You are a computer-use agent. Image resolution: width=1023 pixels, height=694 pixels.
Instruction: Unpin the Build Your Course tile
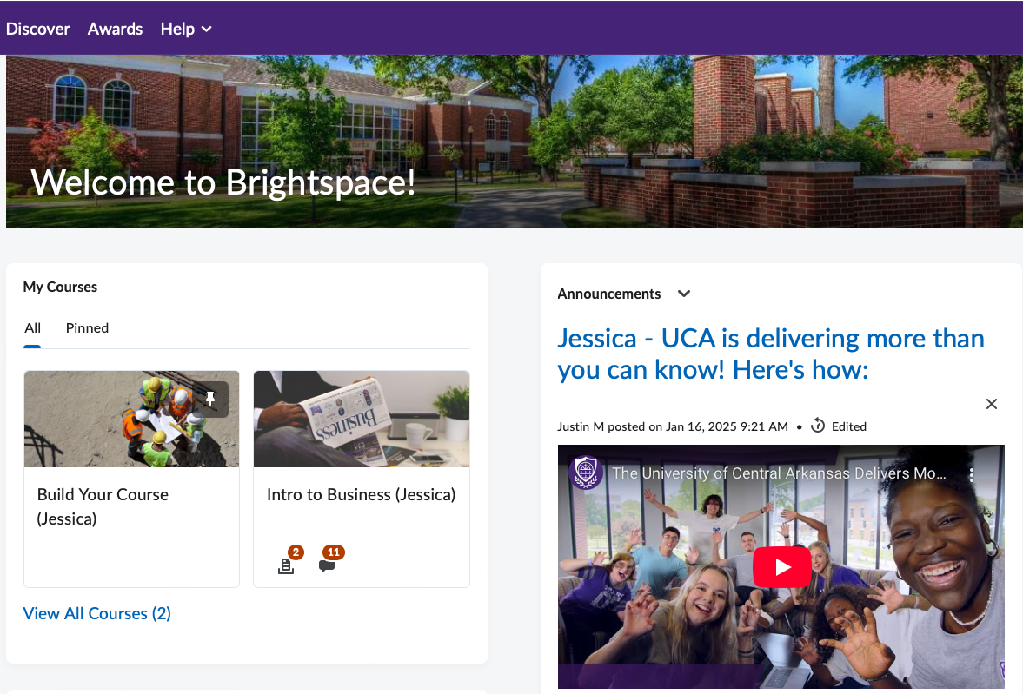(x=209, y=399)
